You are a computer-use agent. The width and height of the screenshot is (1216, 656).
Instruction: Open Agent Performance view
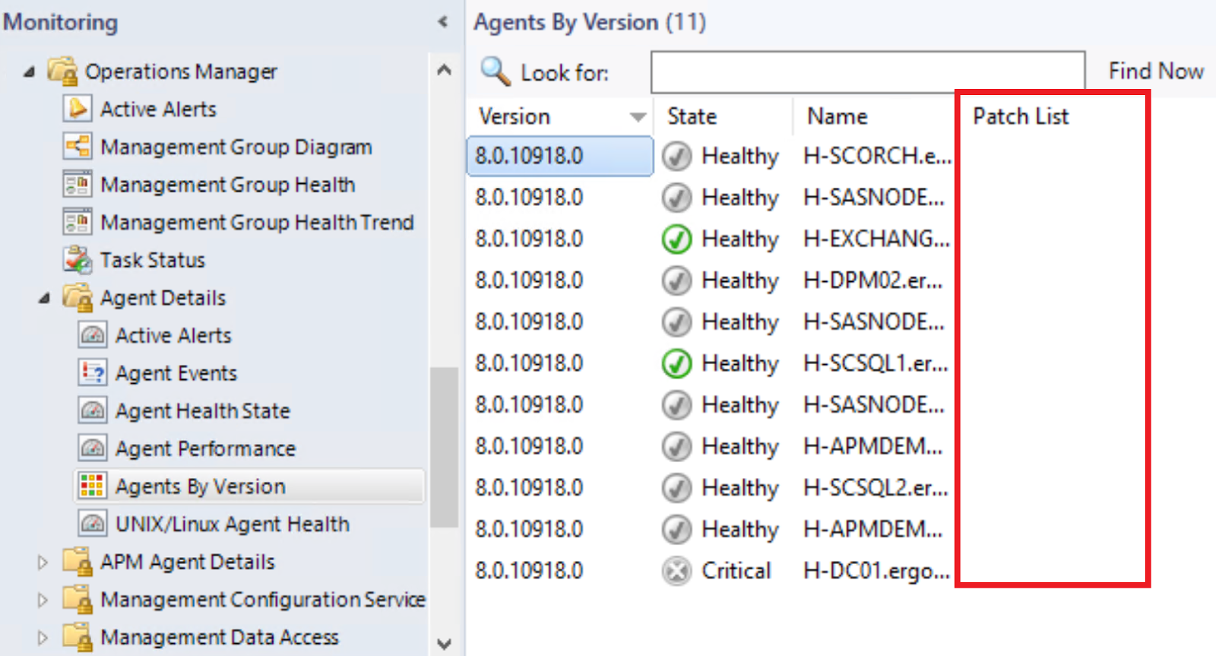coord(205,449)
